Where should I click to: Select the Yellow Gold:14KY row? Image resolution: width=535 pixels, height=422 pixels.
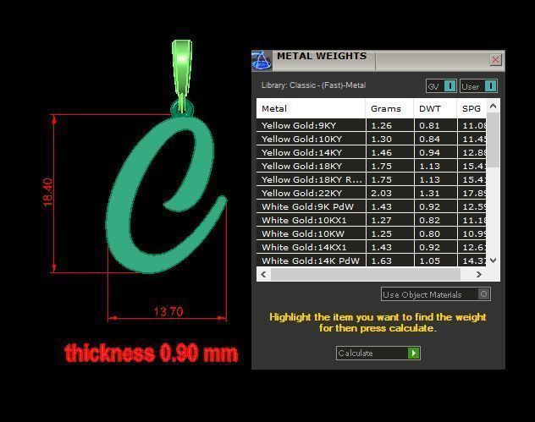pyautogui.click(x=372, y=152)
